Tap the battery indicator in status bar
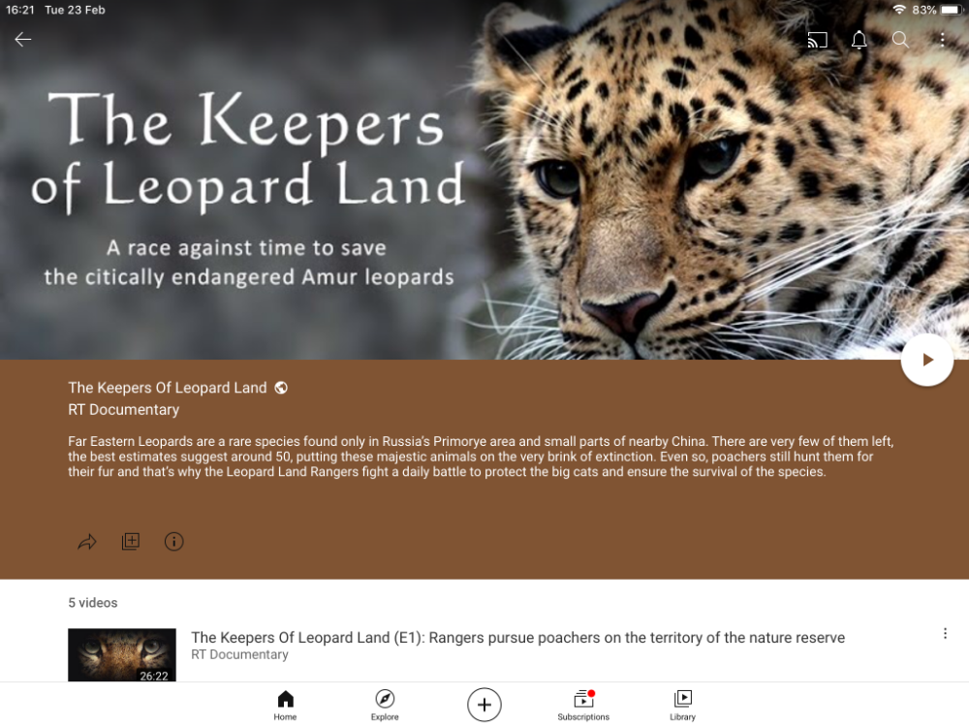This screenshot has height=727, width=969. point(951,10)
